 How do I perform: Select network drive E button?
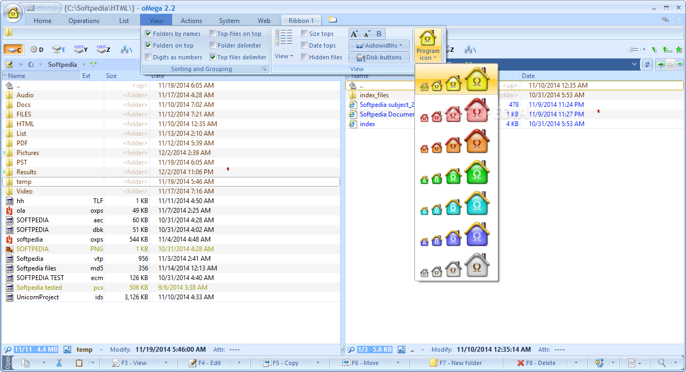(59, 50)
